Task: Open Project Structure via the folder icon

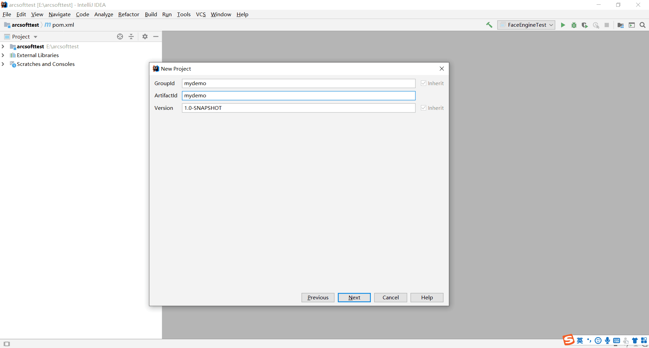Action: [621, 25]
